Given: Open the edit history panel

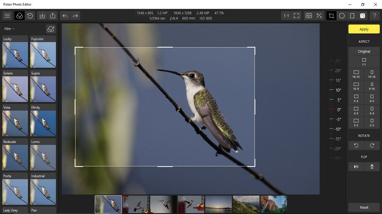Looking at the screenshot, I should (30, 16).
